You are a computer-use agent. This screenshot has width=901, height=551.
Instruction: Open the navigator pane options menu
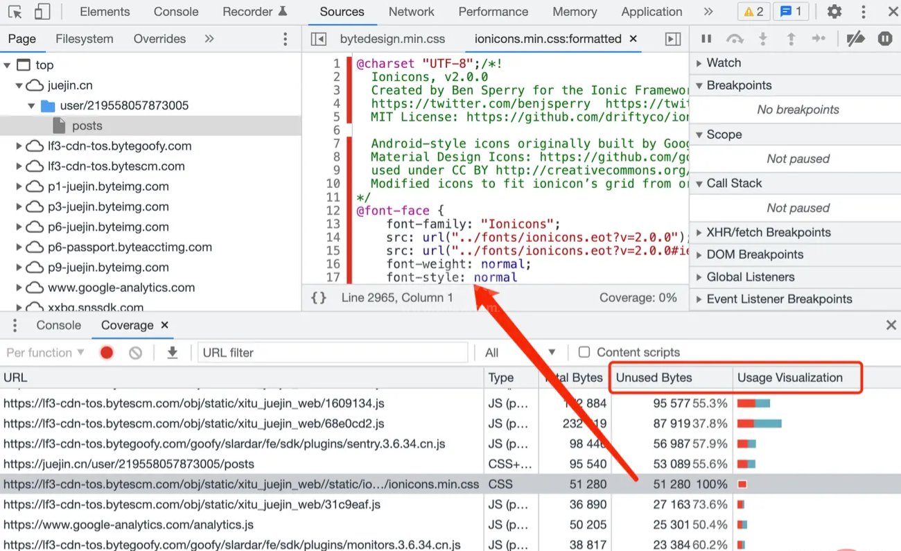point(286,39)
